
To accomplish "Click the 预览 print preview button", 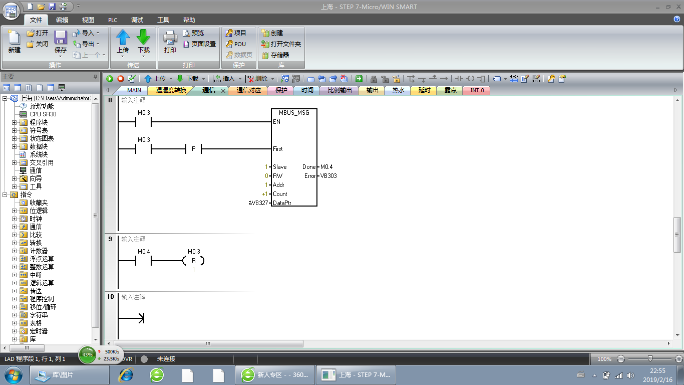I will (x=193, y=33).
